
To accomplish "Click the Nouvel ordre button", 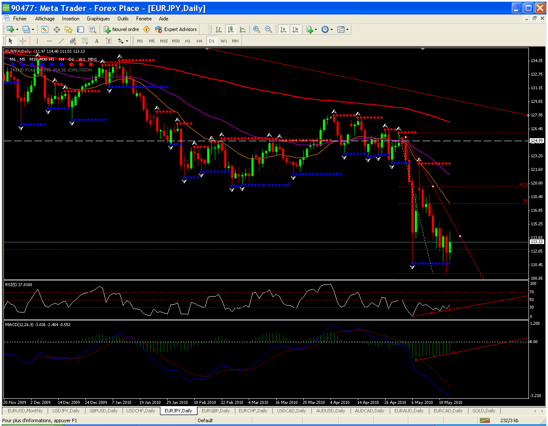I will 122,29.
